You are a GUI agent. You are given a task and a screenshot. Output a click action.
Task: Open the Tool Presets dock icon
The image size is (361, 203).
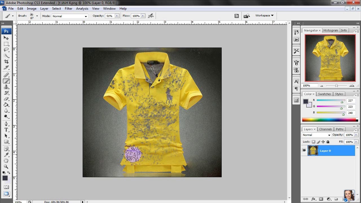point(296,51)
